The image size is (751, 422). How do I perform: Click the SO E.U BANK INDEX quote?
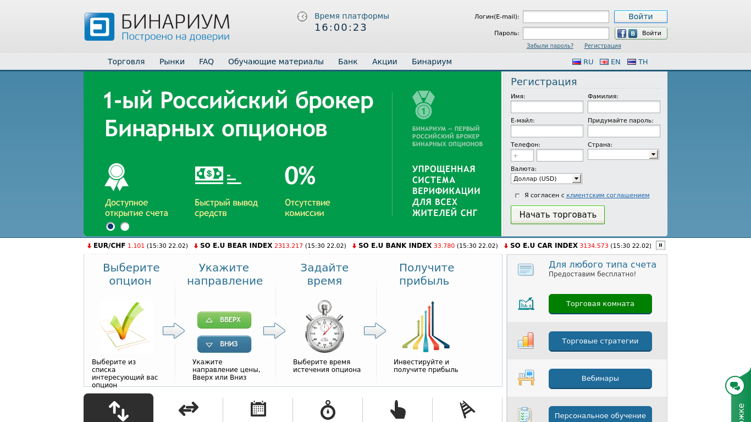[424, 246]
